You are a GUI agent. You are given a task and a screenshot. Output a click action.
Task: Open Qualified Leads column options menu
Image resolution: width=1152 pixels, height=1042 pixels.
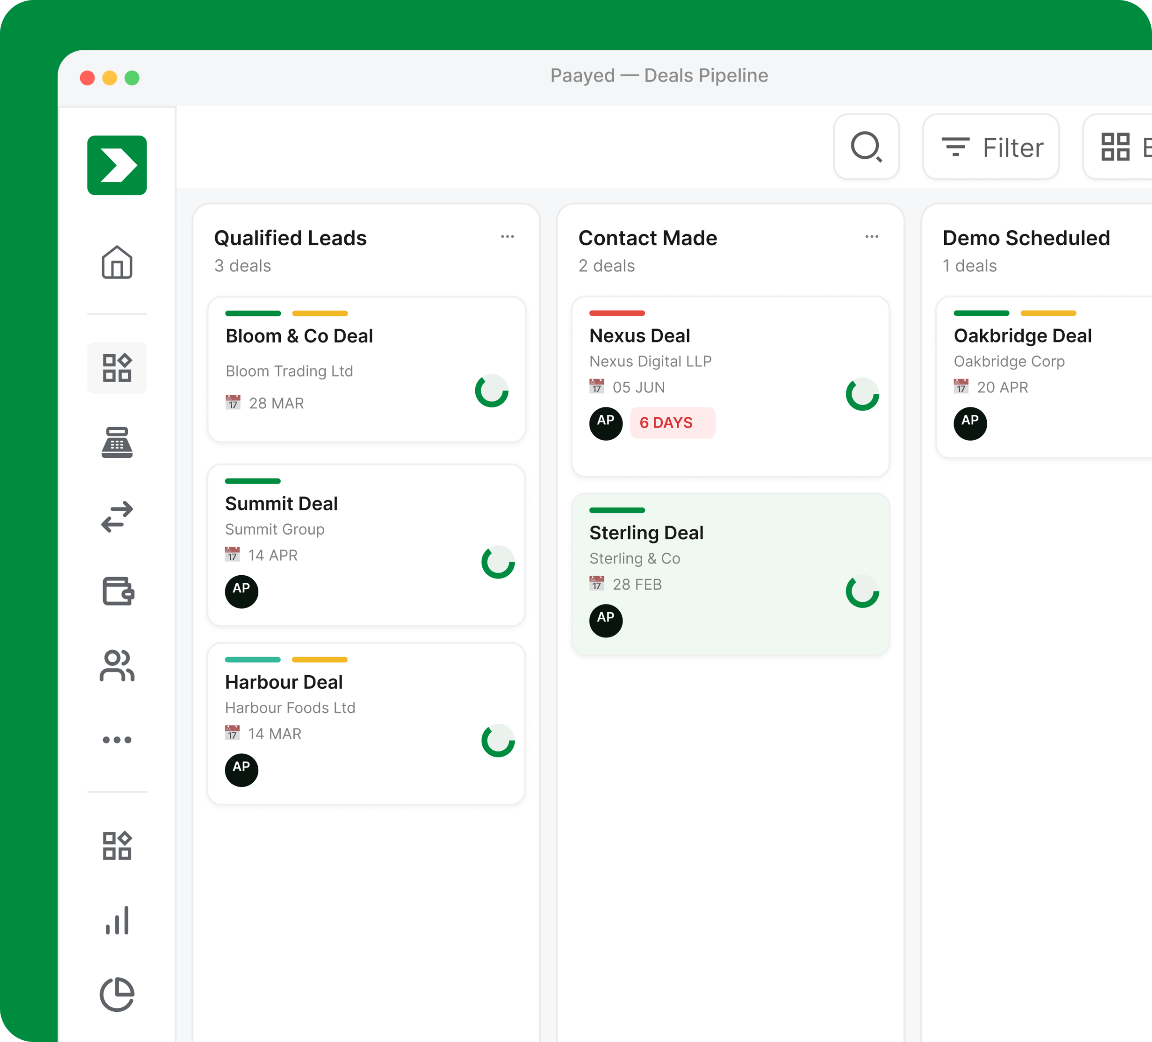tap(508, 237)
